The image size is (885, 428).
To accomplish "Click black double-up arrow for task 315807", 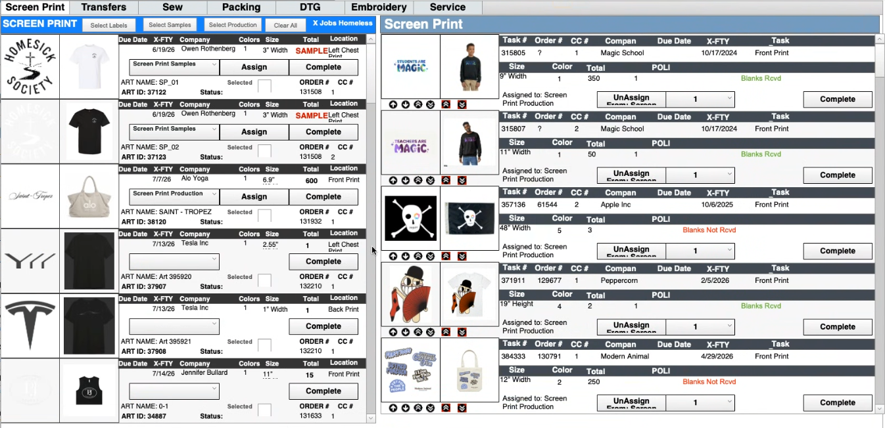I will click(418, 180).
